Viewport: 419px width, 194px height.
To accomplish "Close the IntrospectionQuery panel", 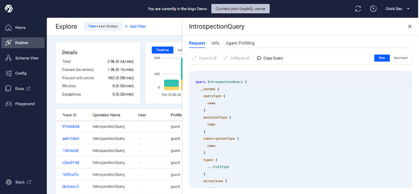I will click(x=410, y=26).
